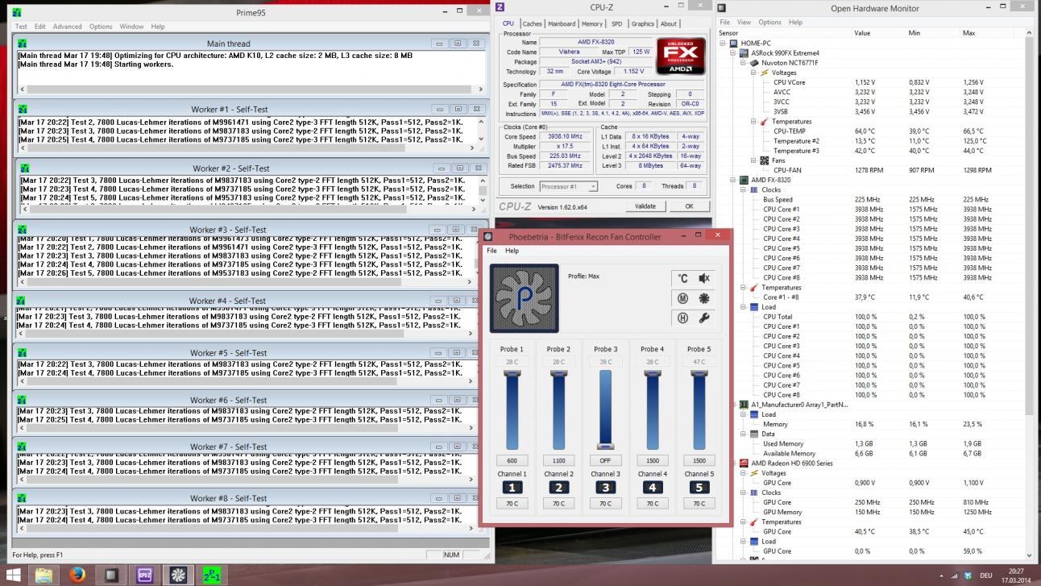
Task: Click Open Hardware Monitor vertical scrollbar down arrow
Action: tap(1029, 555)
